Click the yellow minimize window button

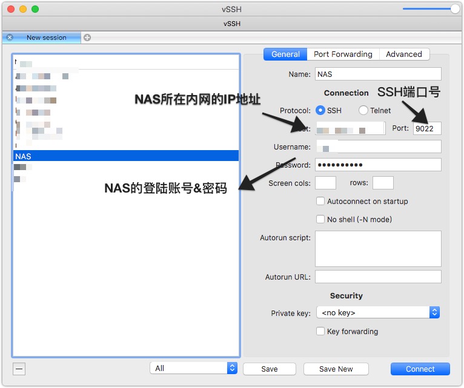23,9
